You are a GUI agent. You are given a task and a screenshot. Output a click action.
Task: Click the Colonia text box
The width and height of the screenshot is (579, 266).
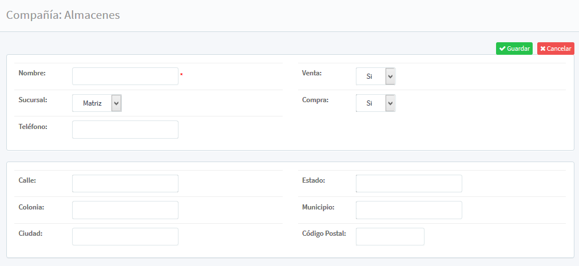[125, 210]
